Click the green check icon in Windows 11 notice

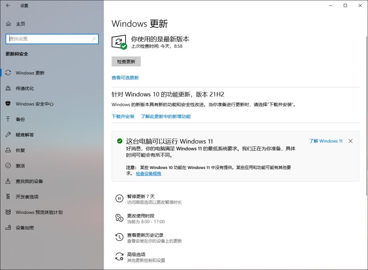click(120, 141)
